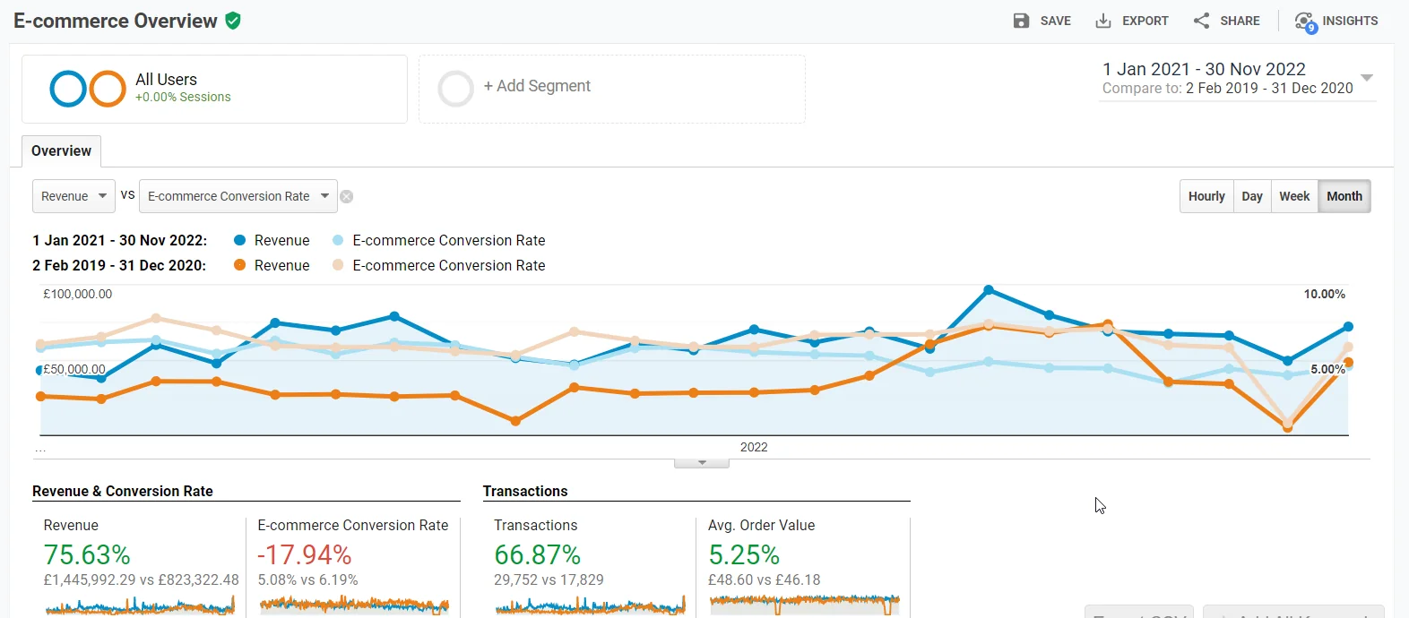The image size is (1409, 618).
Task: Open the E-commerce Conversion Rate metric dropdown
Action: point(238,196)
